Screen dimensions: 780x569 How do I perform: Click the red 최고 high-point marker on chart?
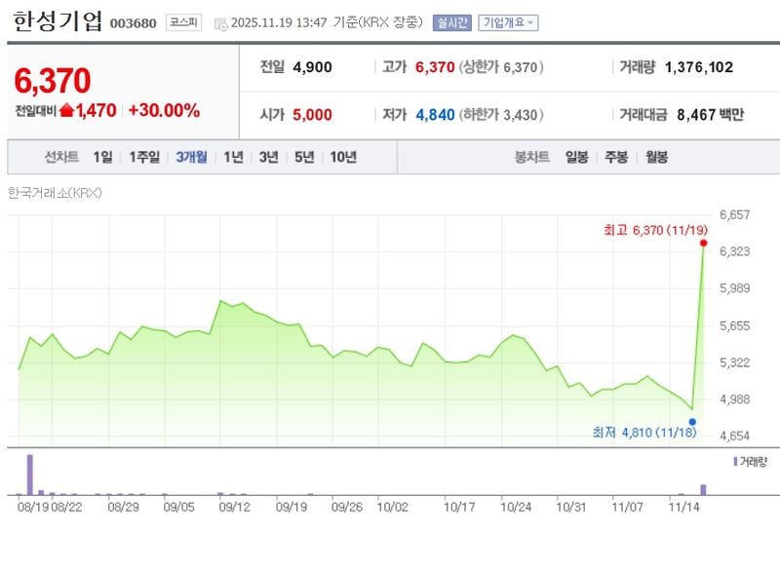pos(703,243)
